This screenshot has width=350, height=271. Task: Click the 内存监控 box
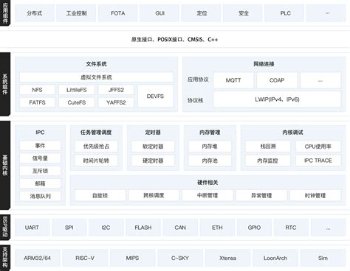click(x=268, y=161)
